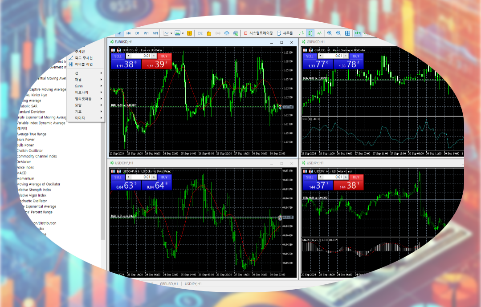The image size is (481, 307).
Task: Click the fingerprint security icon in toolbar
Action: click(236, 33)
